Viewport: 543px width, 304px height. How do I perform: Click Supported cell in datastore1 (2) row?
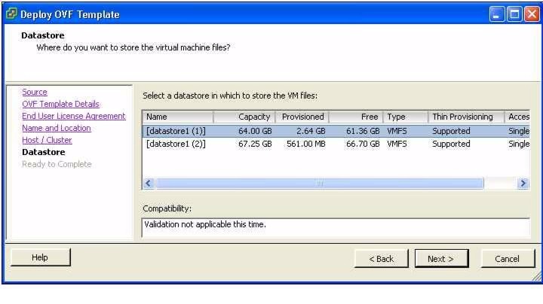click(451, 144)
